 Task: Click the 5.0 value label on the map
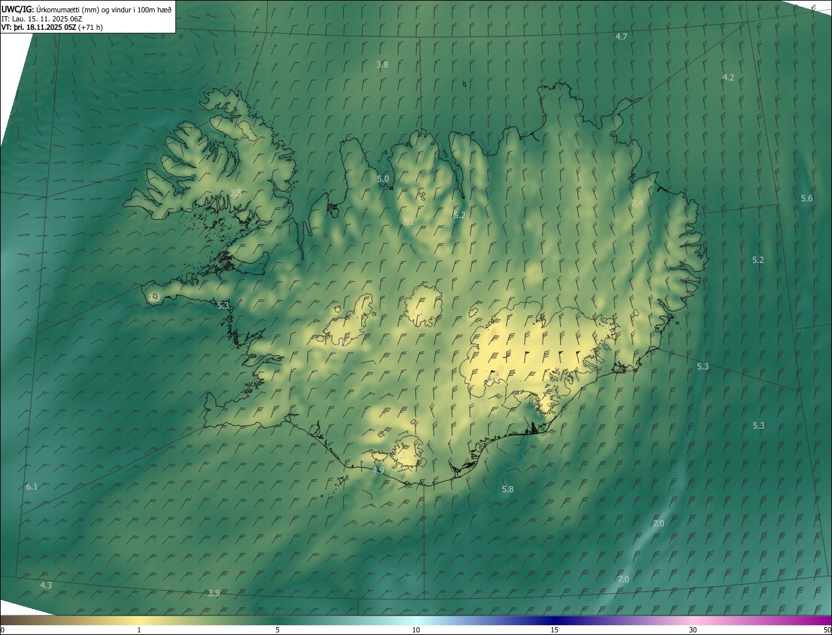point(383,179)
